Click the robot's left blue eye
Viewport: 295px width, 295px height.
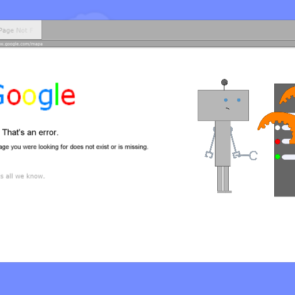coord(226,100)
